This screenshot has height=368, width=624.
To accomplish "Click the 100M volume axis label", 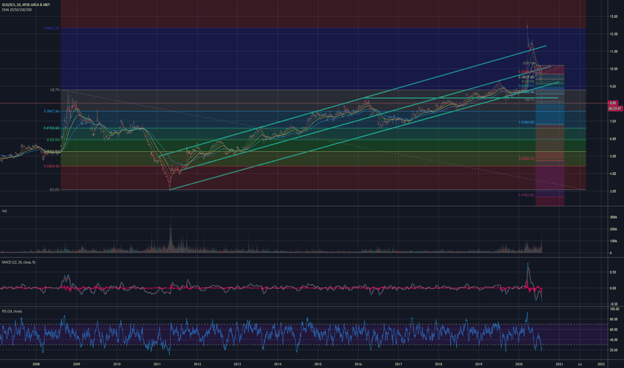I will pyautogui.click(x=613, y=241).
